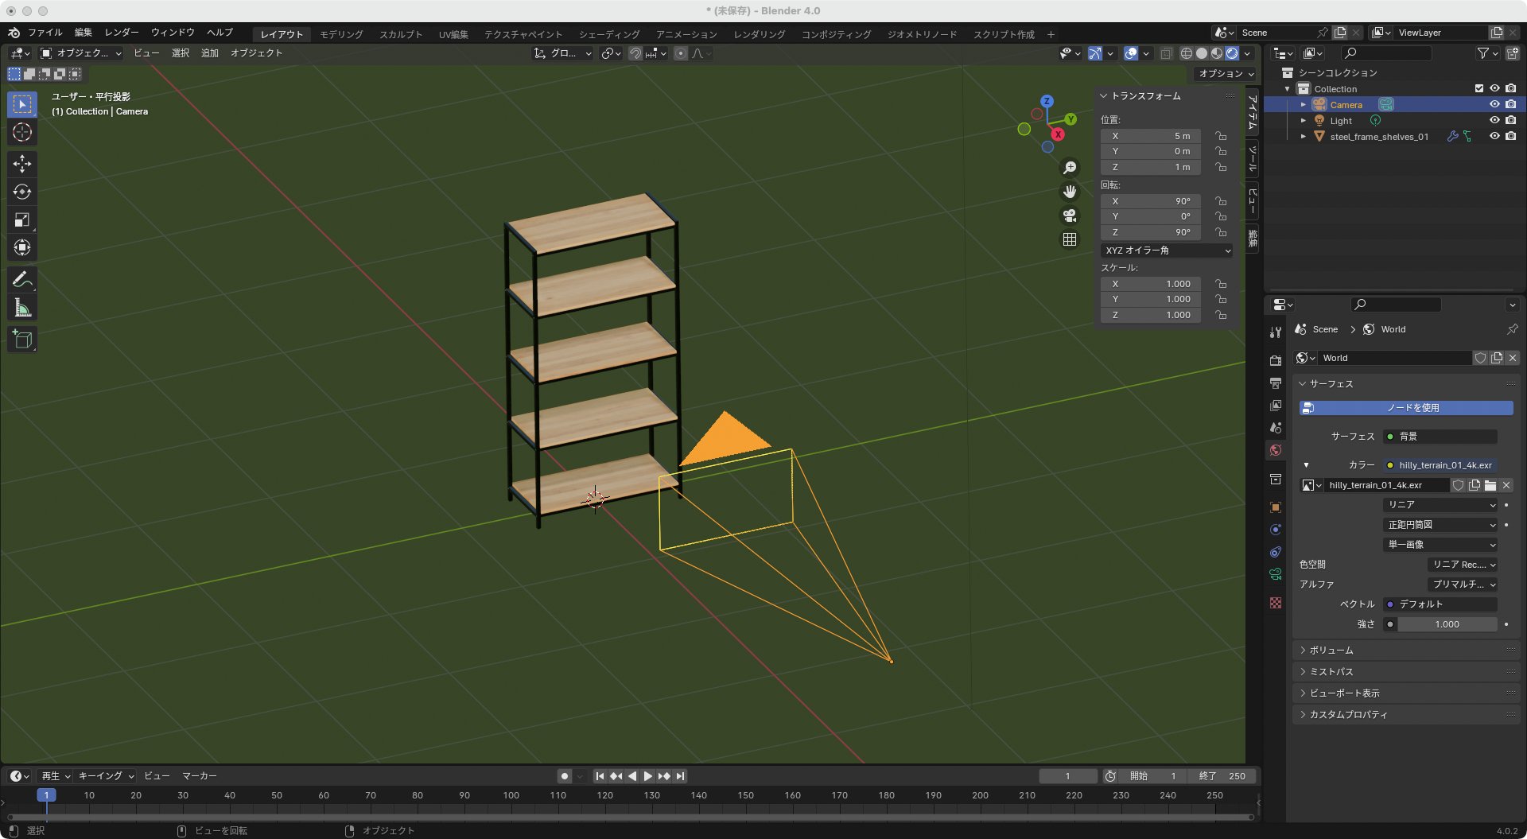
Task: Select the Scale tool
Action: point(22,219)
